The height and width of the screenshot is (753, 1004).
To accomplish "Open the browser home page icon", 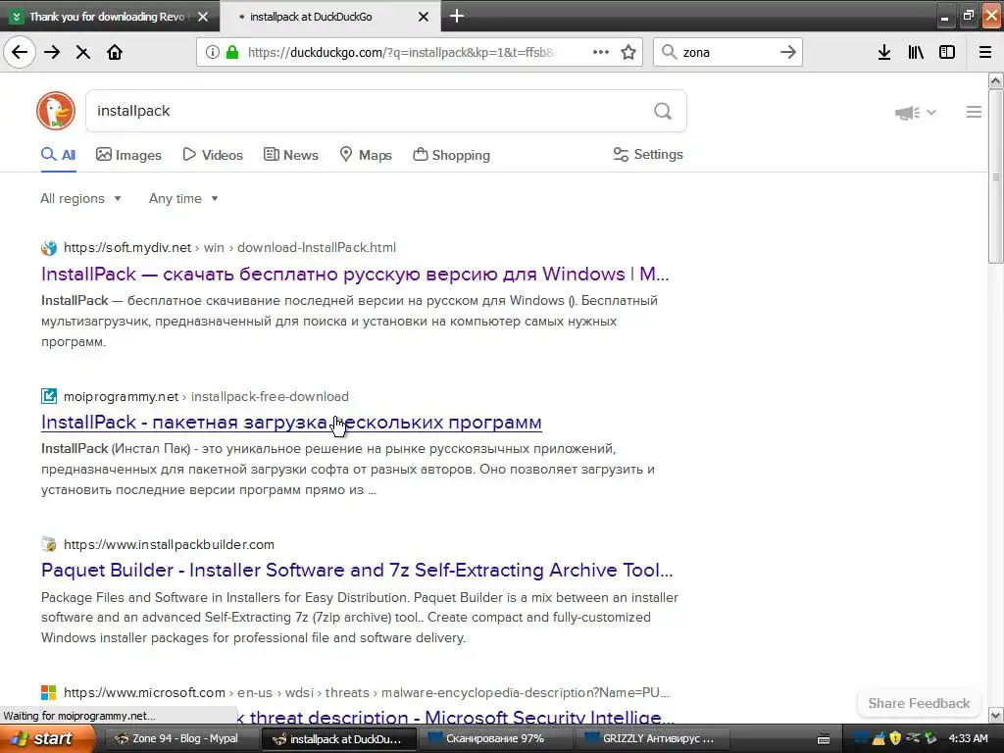I will point(115,53).
